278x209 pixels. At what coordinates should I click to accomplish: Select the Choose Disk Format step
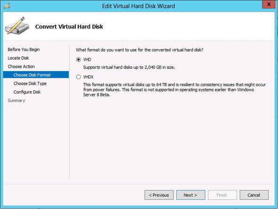[x=36, y=75]
